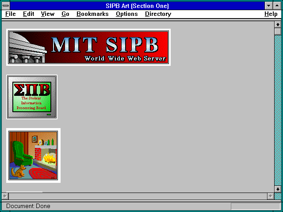Click the vertical scrollbar down arrow
Screen dimensions: 283x212
pos(278,189)
